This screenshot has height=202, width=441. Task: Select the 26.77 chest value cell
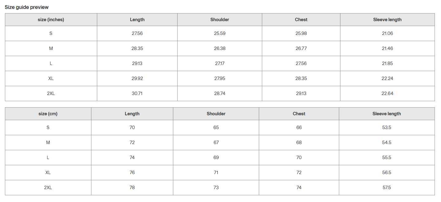click(x=301, y=48)
